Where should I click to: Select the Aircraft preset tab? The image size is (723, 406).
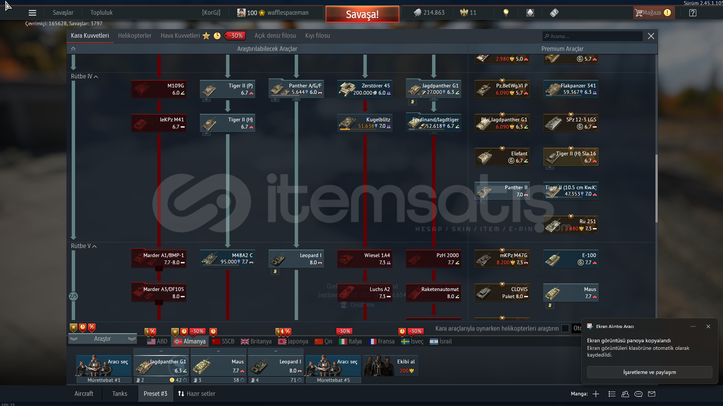[x=84, y=394]
